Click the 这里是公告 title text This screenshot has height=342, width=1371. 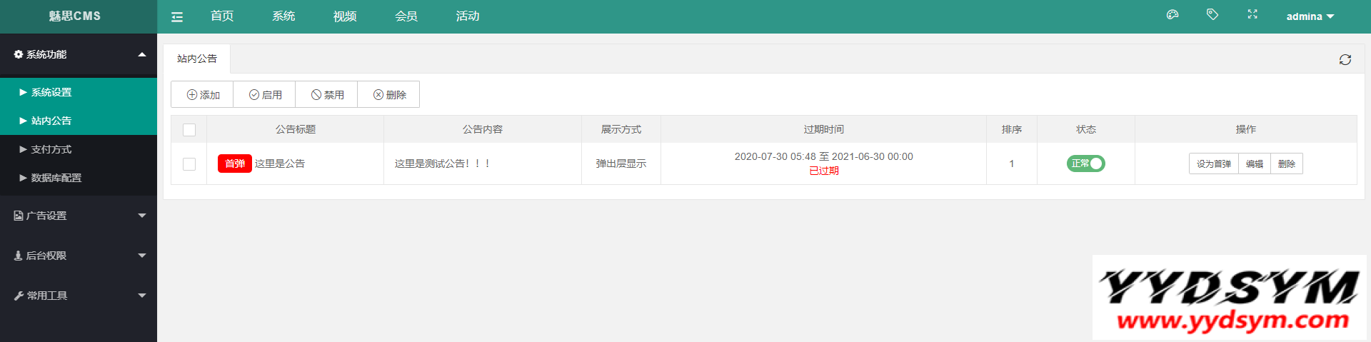click(x=280, y=164)
